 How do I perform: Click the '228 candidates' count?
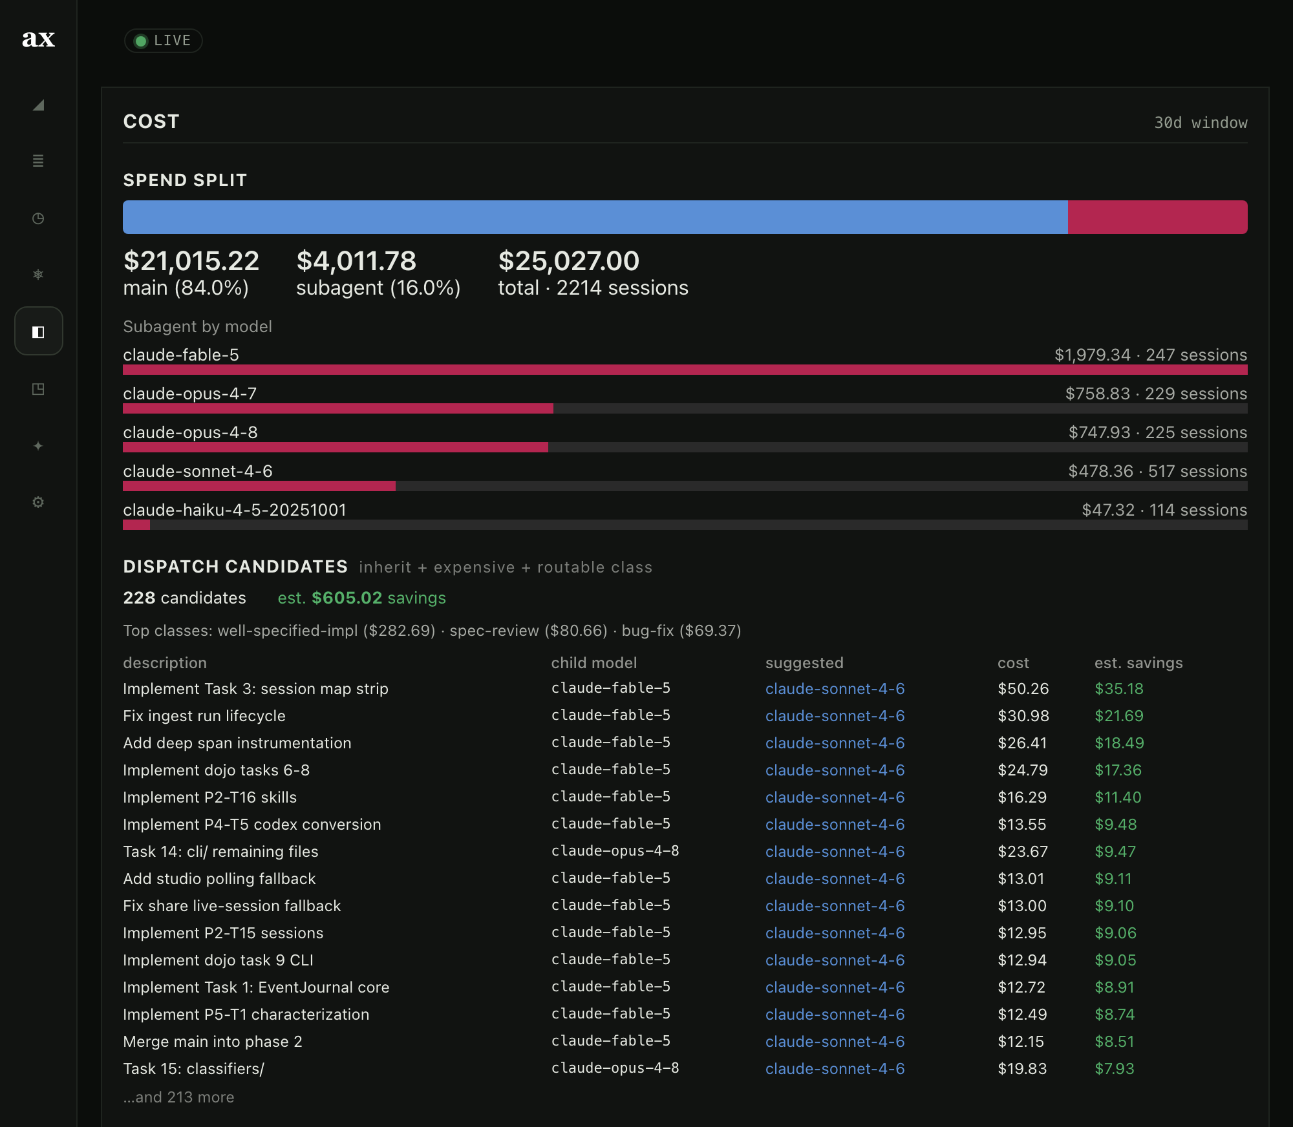pyautogui.click(x=184, y=598)
